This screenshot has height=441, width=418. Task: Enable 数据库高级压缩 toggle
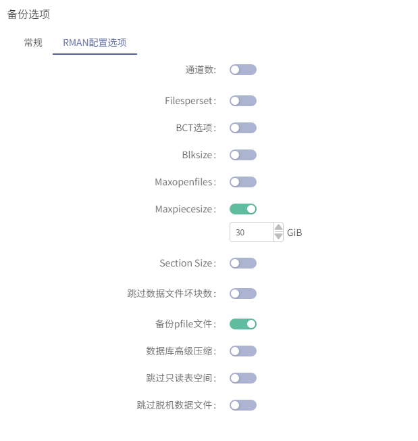(x=243, y=351)
